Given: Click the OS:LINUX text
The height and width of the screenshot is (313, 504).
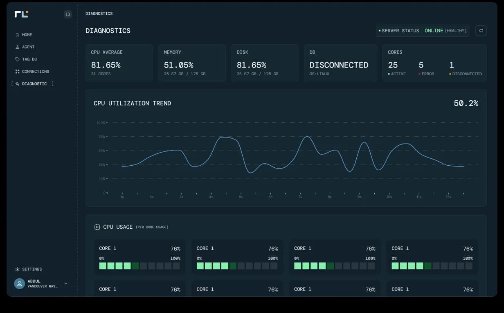Looking at the screenshot, I should pos(319,74).
